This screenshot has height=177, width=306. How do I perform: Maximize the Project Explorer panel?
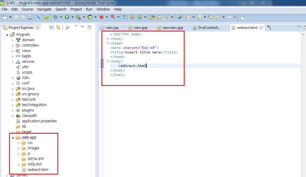pos(89,27)
